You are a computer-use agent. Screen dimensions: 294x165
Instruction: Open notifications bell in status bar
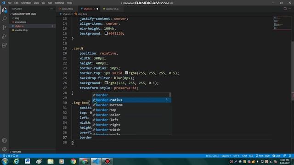click(290, 156)
